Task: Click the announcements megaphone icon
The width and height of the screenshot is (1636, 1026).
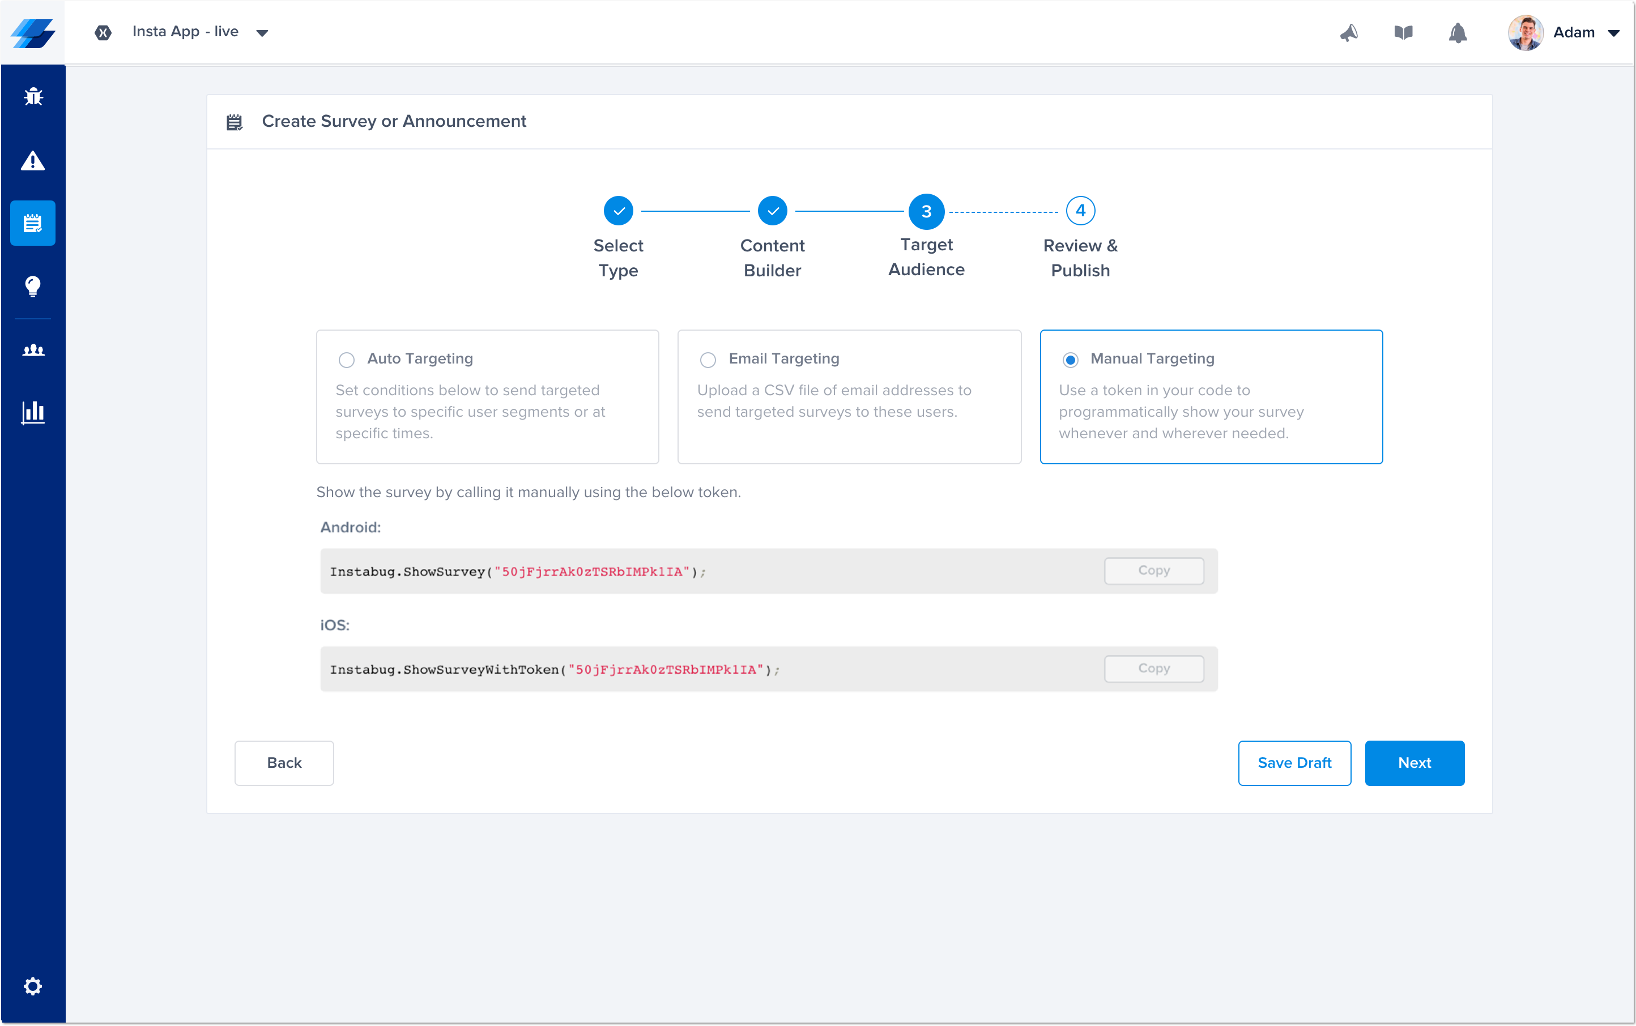Action: [x=1349, y=33]
